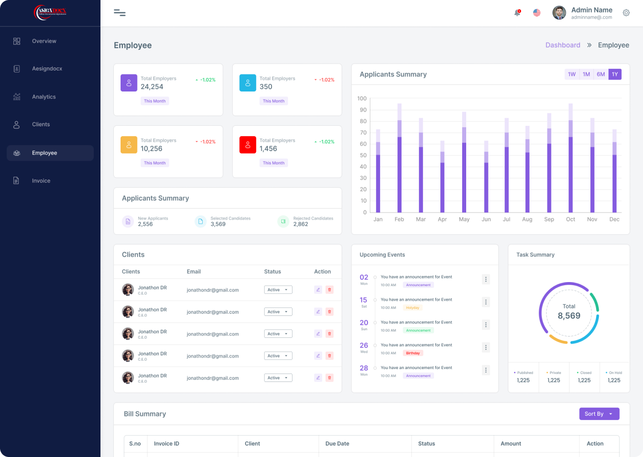643x457 pixels.
Task: Open Active status dropdown in third client row
Action: (278, 334)
